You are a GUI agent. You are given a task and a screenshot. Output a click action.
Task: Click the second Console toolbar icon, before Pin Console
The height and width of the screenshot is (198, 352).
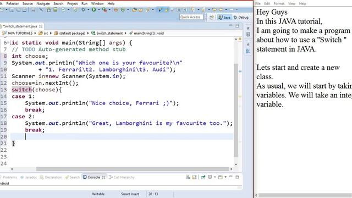(x=194, y=177)
